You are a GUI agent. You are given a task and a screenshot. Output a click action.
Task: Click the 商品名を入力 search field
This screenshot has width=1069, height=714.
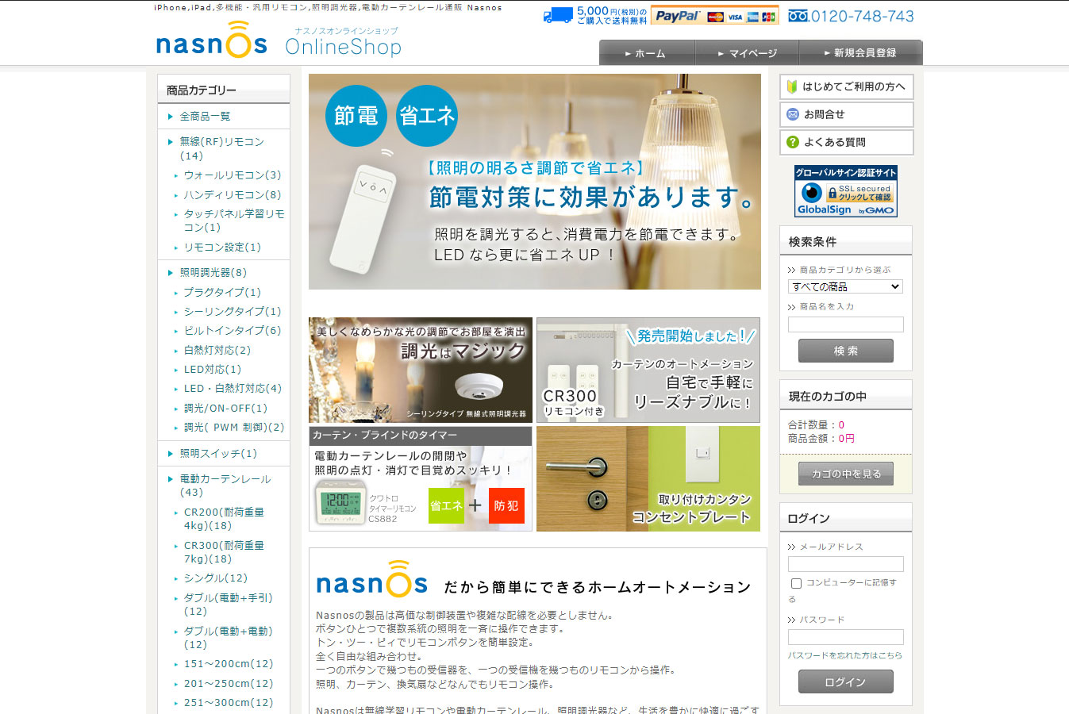(x=845, y=324)
